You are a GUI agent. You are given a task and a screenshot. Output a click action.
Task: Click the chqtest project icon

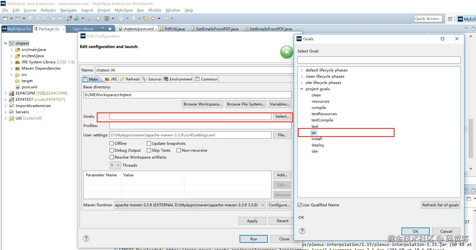coord(12,43)
